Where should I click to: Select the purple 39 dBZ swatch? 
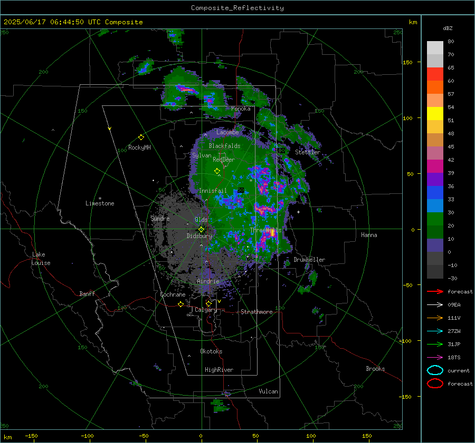pyautogui.click(x=435, y=179)
